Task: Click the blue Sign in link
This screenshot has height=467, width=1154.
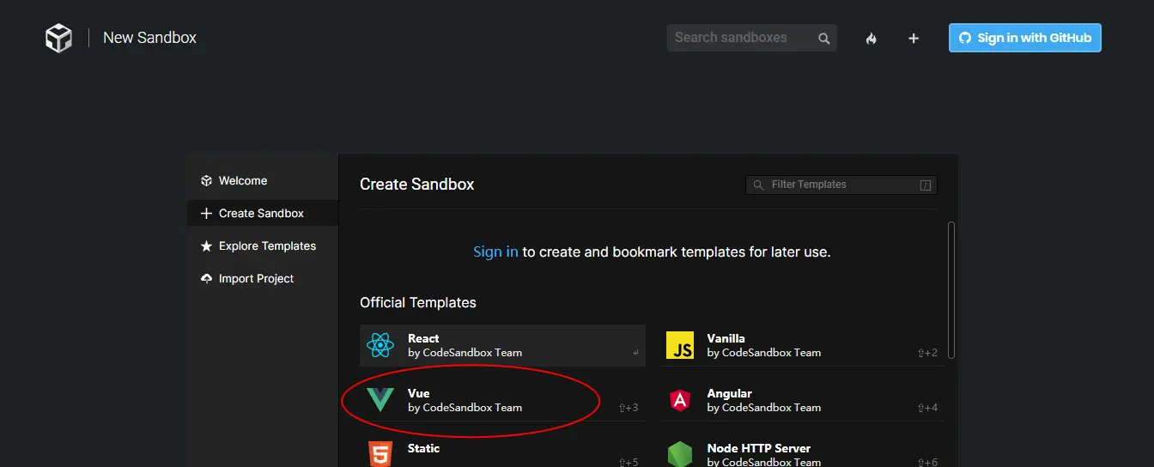Action: click(x=495, y=252)
